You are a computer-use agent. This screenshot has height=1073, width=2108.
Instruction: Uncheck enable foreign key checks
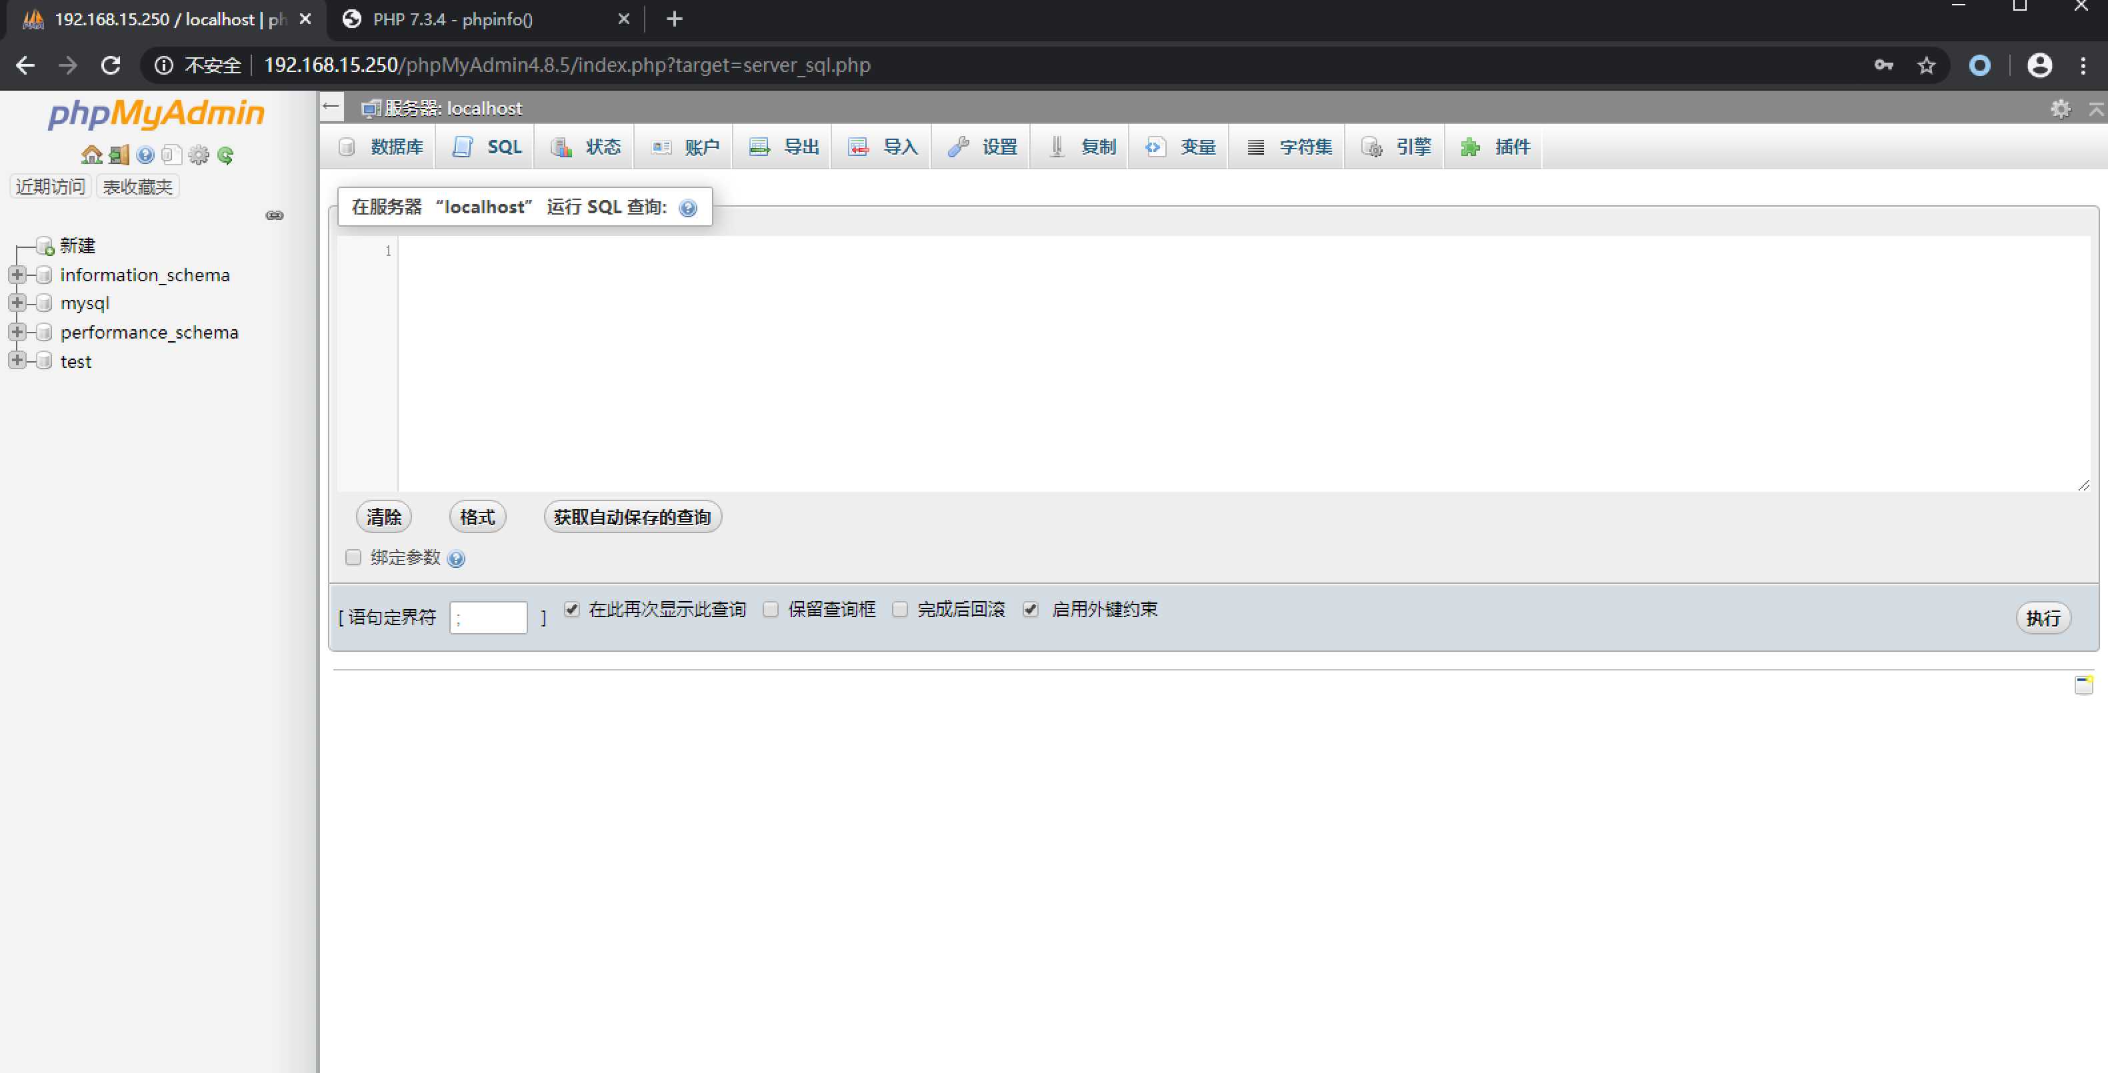tap(1030, 609)
